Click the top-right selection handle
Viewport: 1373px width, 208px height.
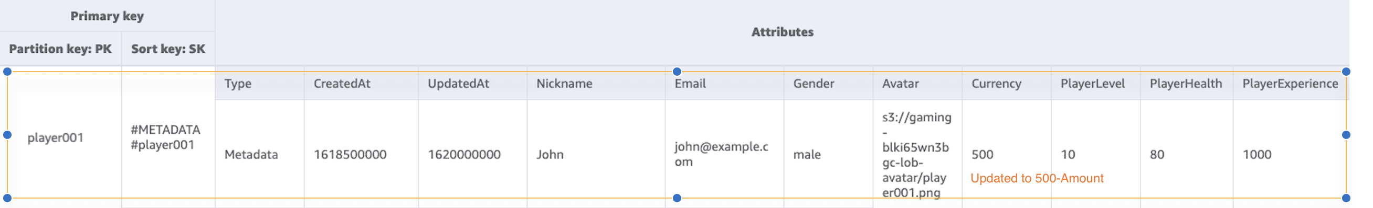pyautogui.click(x=1346, y=72)
